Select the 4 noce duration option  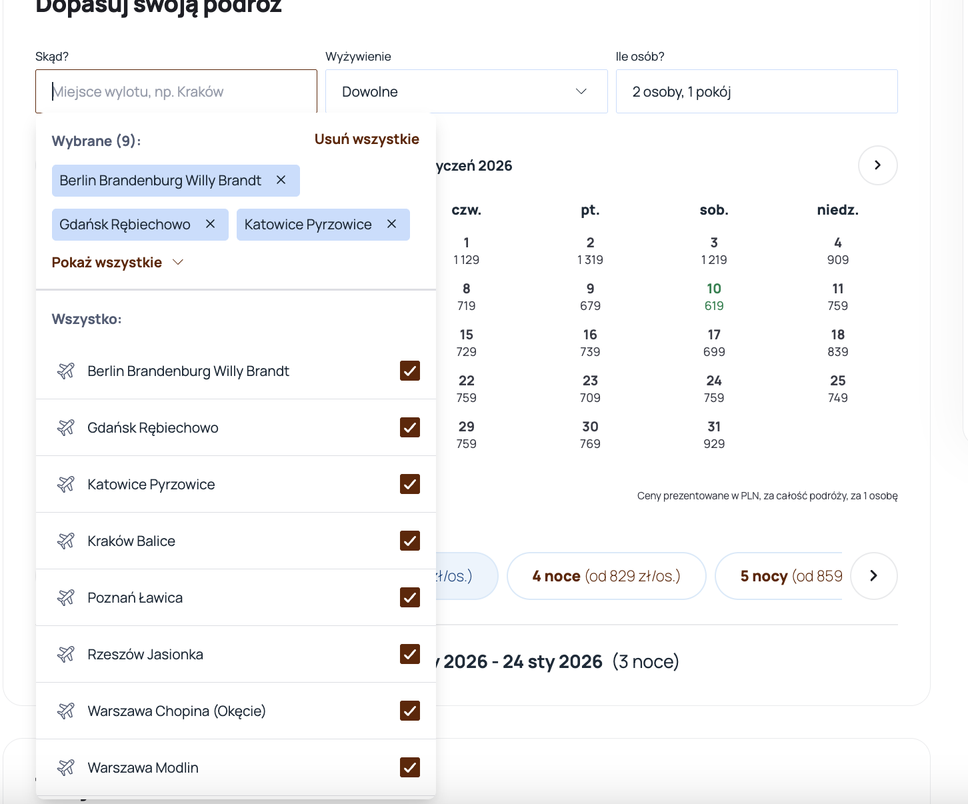606,576
